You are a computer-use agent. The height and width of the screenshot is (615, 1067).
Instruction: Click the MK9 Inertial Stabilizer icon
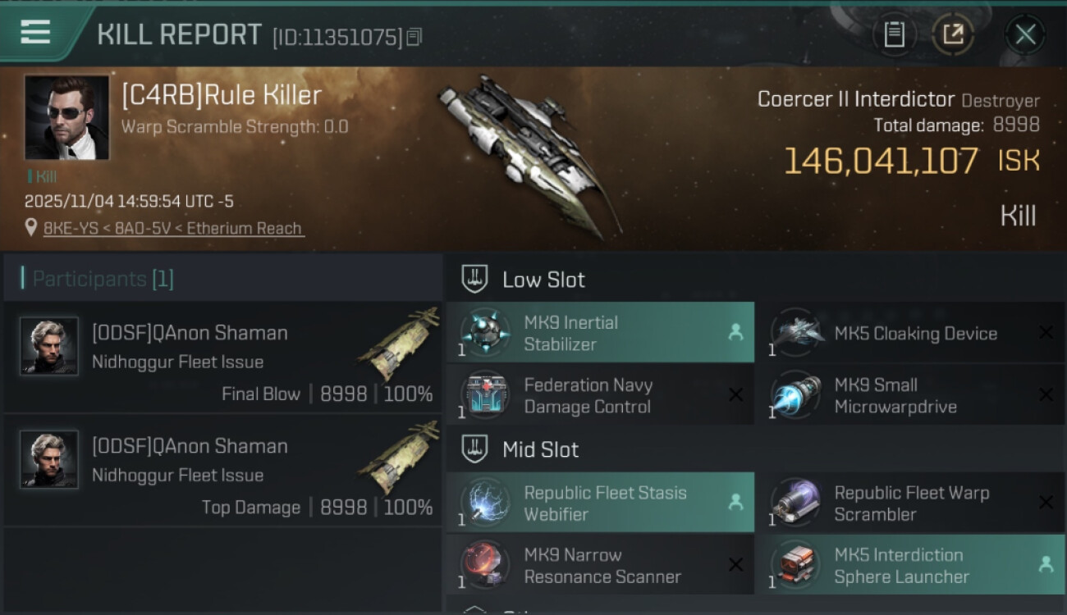[x=484, y=333]
